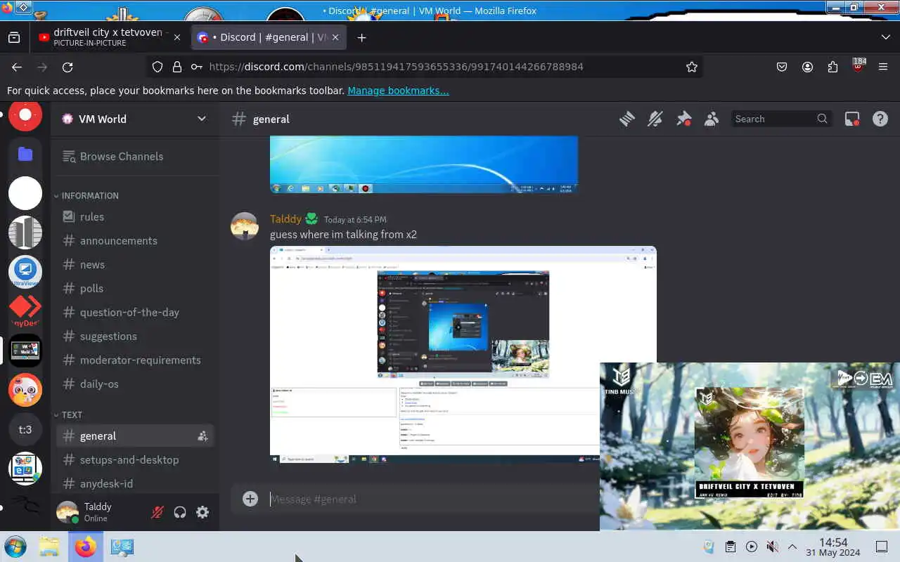
Task: Open the rules channel
Action: [135, 216]
